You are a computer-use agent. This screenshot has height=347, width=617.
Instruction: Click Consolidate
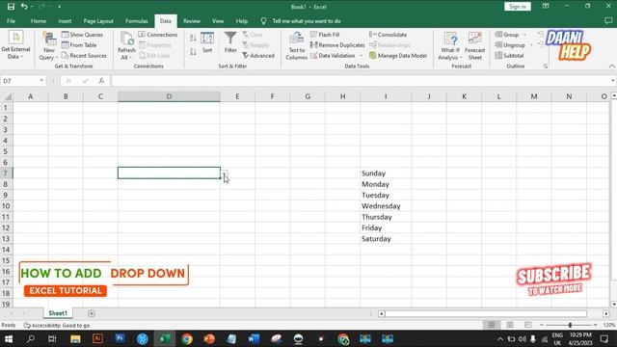pos(388,35)
